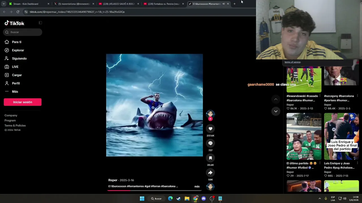The height and width of the screenshot is (203, 362).
Task: Open Reper's profile avatar above follow badge
Action: click(x=210, y=114)
